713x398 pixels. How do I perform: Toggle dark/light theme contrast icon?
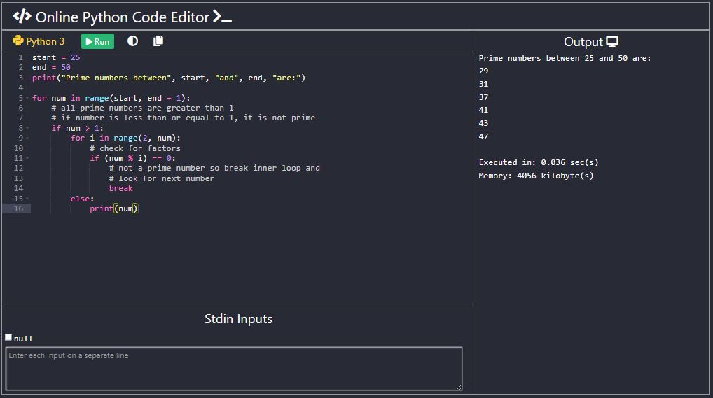click(x=133, y=41)
